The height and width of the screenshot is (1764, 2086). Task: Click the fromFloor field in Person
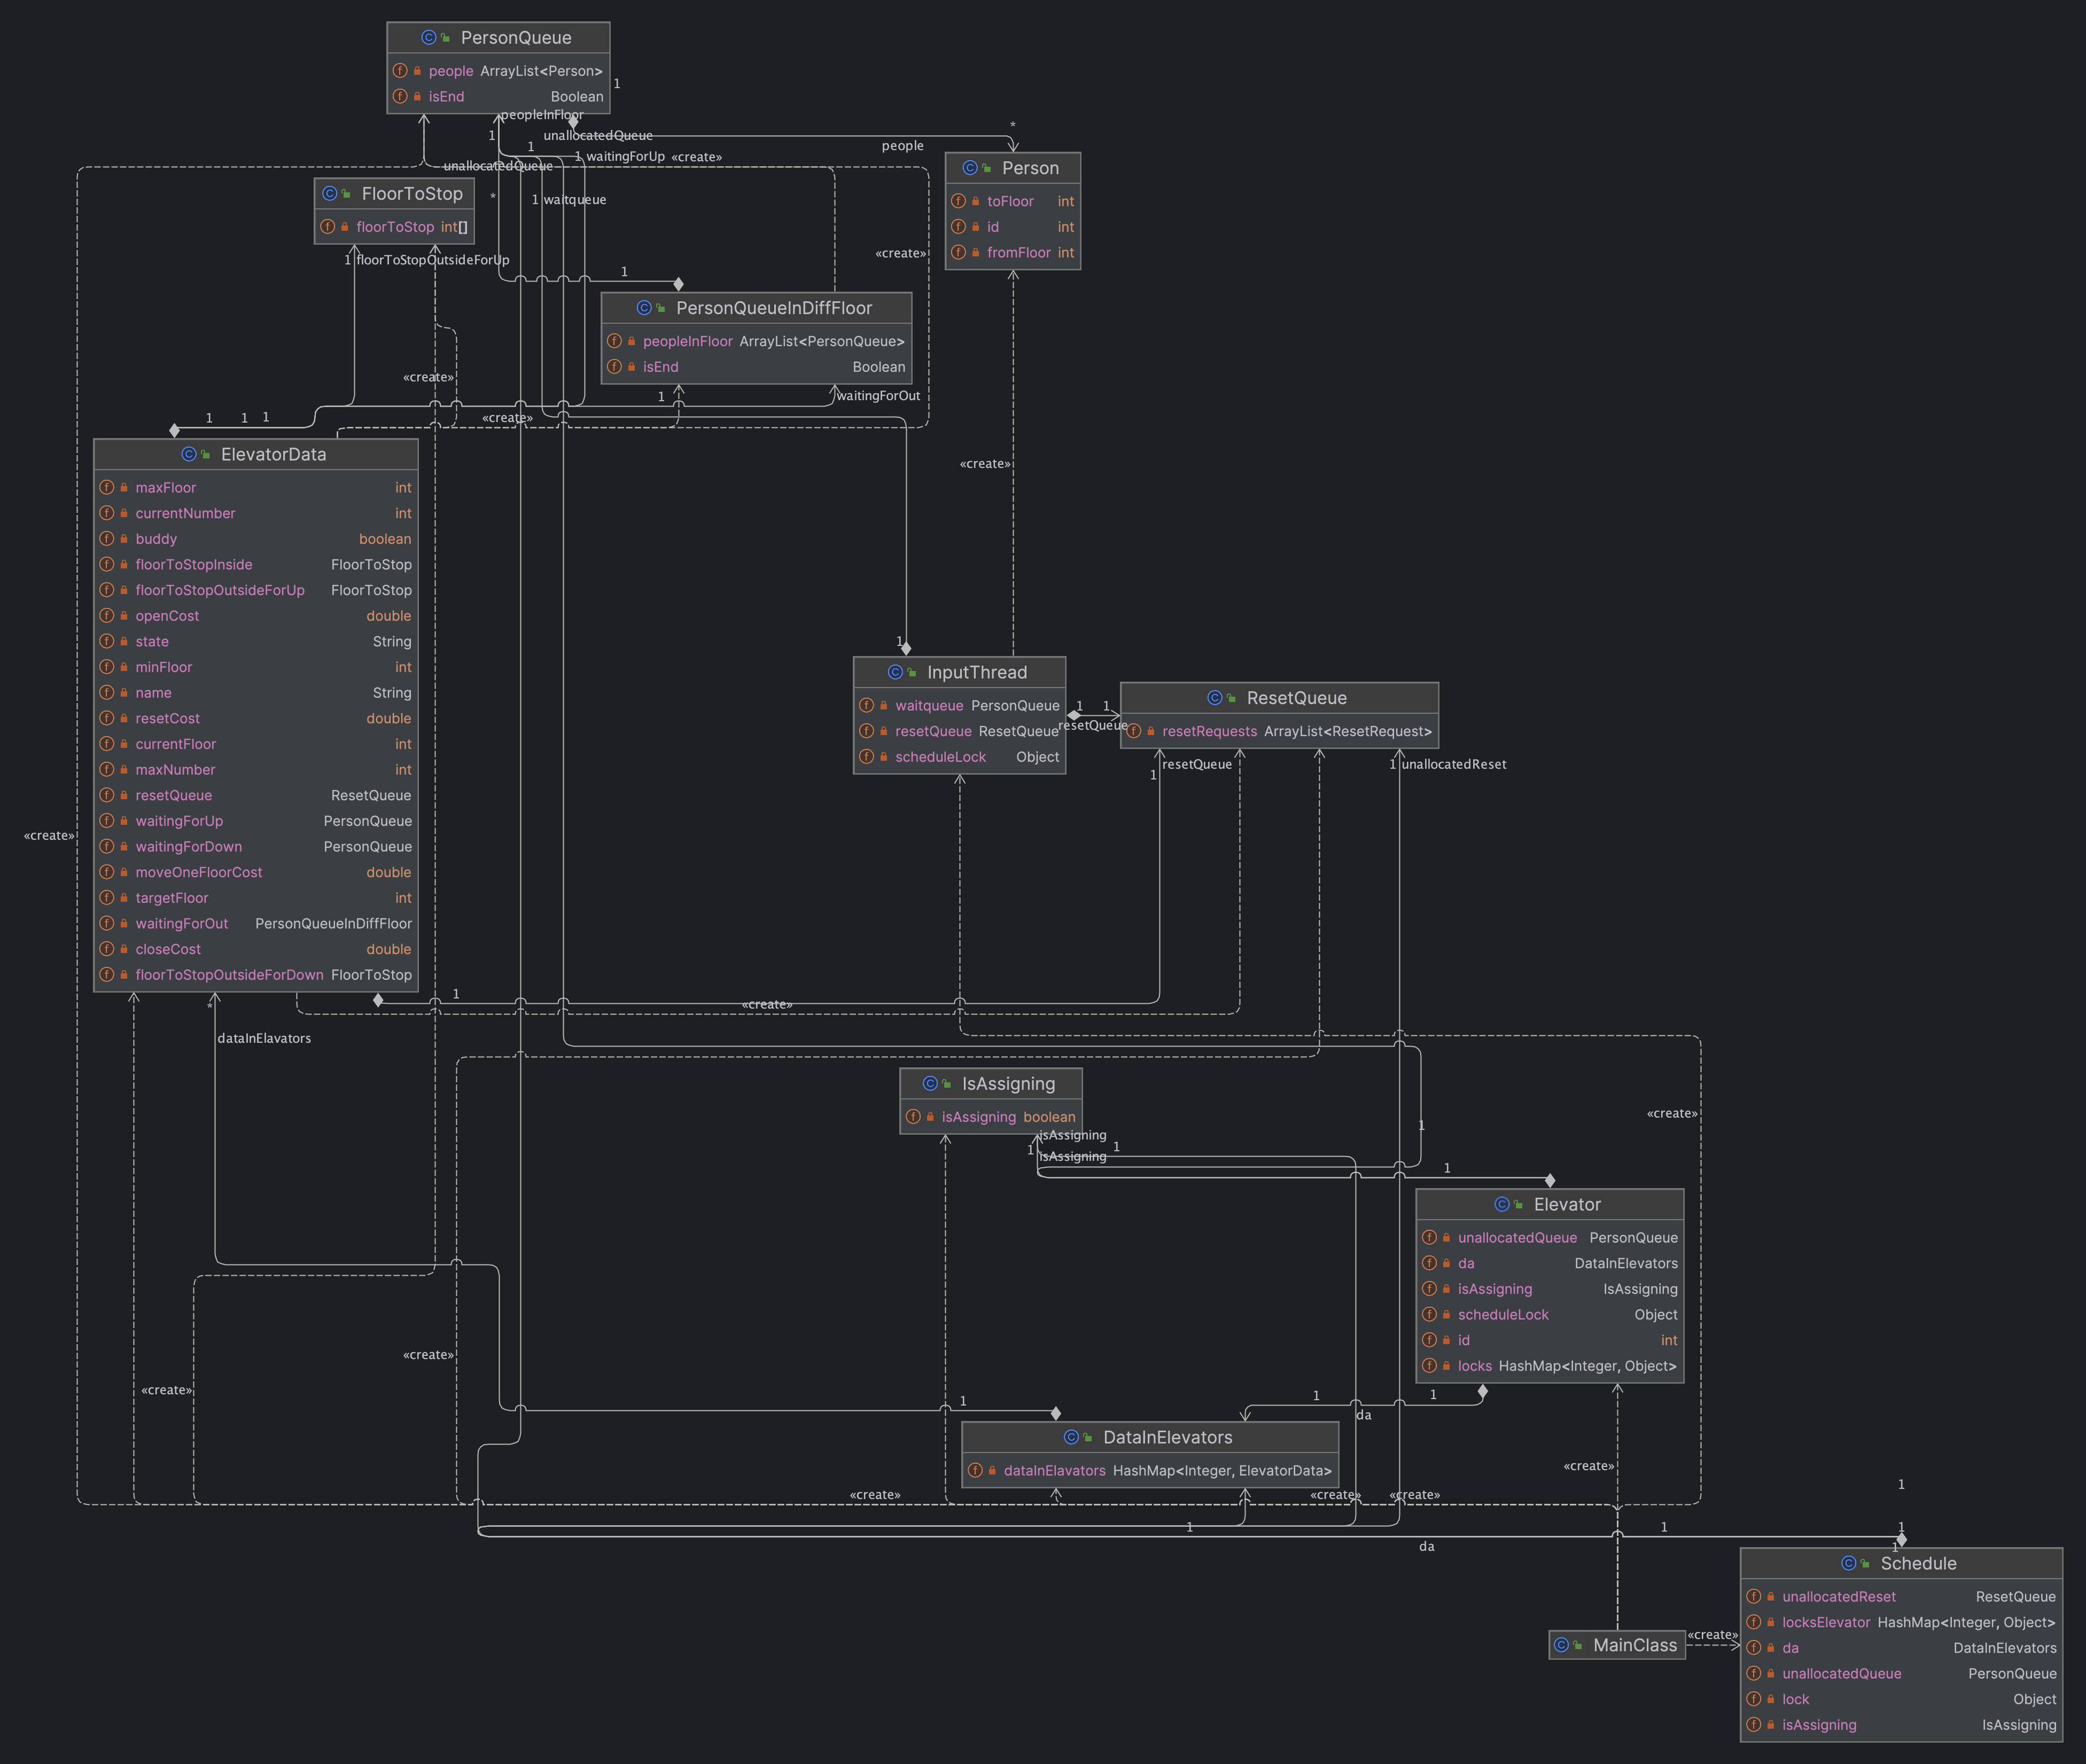(x=1013, y=253)
